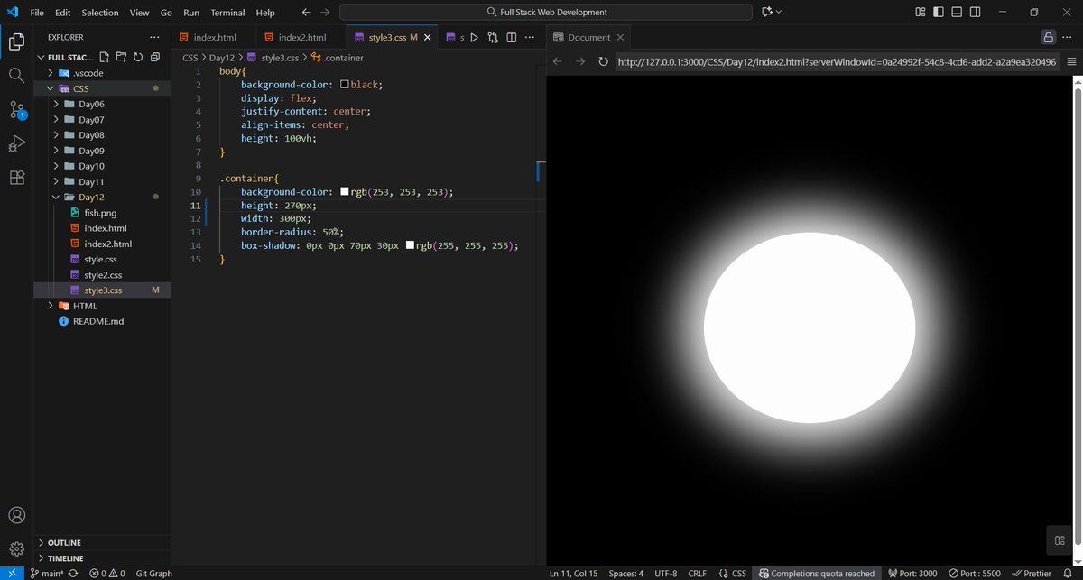Go back in the preview browser
The width and height of the screenshot is (1083, 580).
click(558, 61)
